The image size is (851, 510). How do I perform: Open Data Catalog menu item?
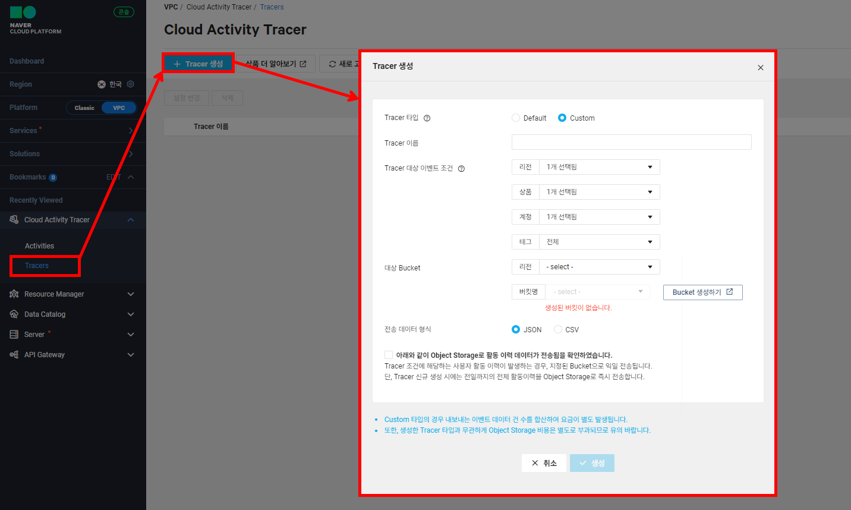click(45, 314)
